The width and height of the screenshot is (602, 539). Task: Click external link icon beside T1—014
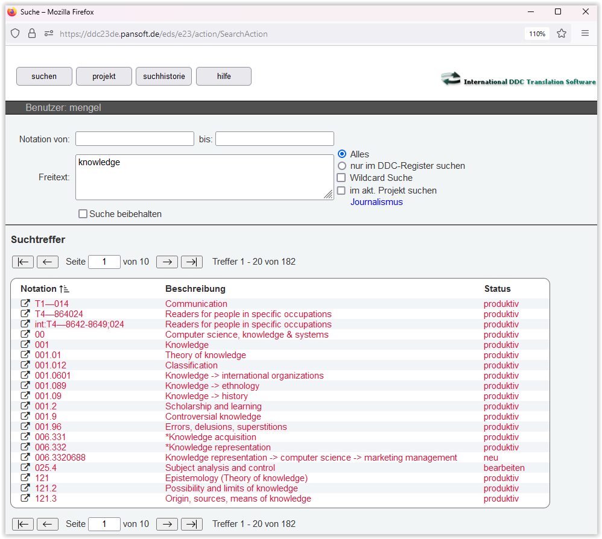tap(25, 304)
